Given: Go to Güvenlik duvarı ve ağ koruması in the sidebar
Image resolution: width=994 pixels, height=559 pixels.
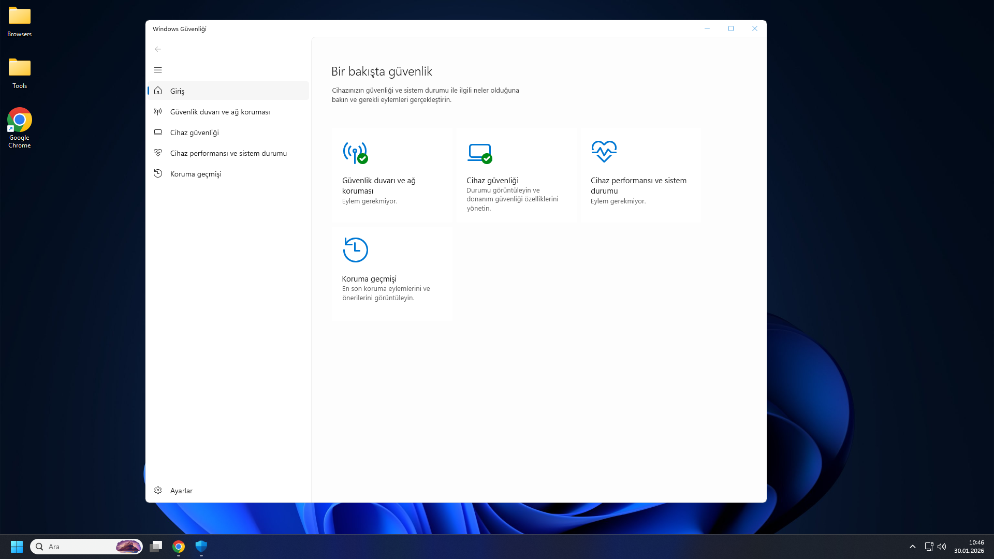Looking at the screenshot, I should [x=228, y=111].
